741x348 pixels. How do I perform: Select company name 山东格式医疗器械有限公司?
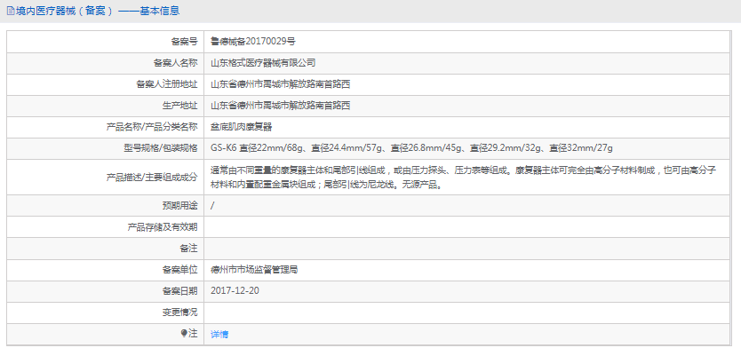click(263, 63)
